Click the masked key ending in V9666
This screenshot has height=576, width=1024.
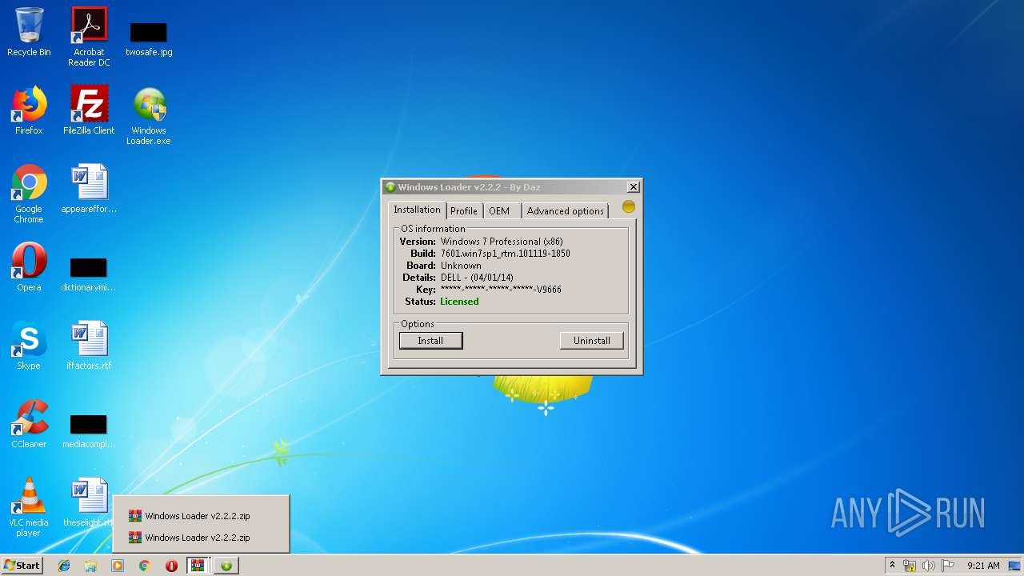tap(501, 290)
